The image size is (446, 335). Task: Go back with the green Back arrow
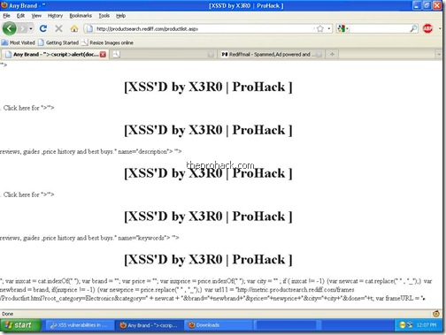(10, 28)
